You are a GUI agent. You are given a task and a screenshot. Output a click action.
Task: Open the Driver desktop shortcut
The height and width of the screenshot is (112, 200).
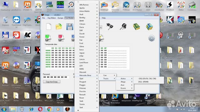tap(27, 82)
